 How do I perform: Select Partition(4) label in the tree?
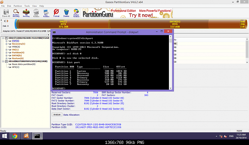click(x=18, y=52)
